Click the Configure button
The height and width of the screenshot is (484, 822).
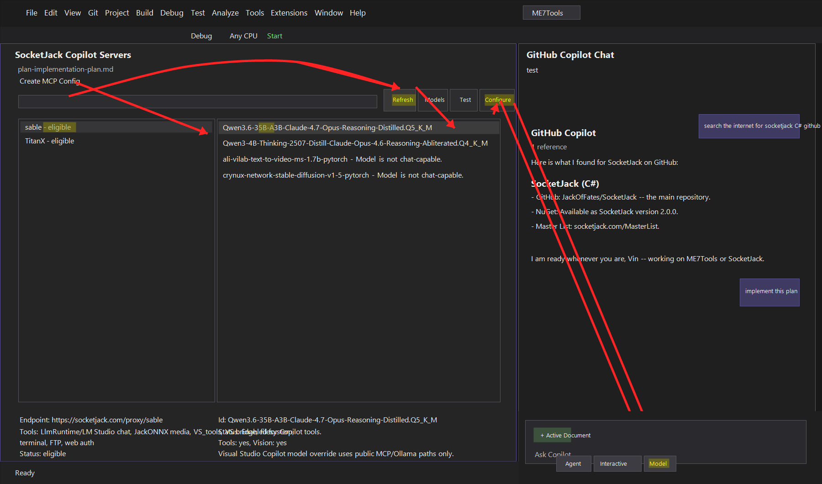point(498,100)
